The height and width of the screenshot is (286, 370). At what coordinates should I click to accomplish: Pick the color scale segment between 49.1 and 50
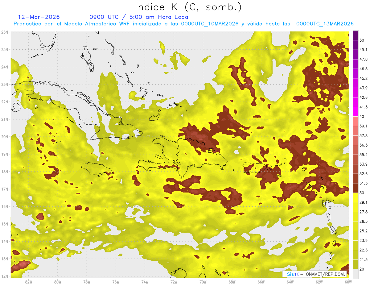(x=356, y=45)
